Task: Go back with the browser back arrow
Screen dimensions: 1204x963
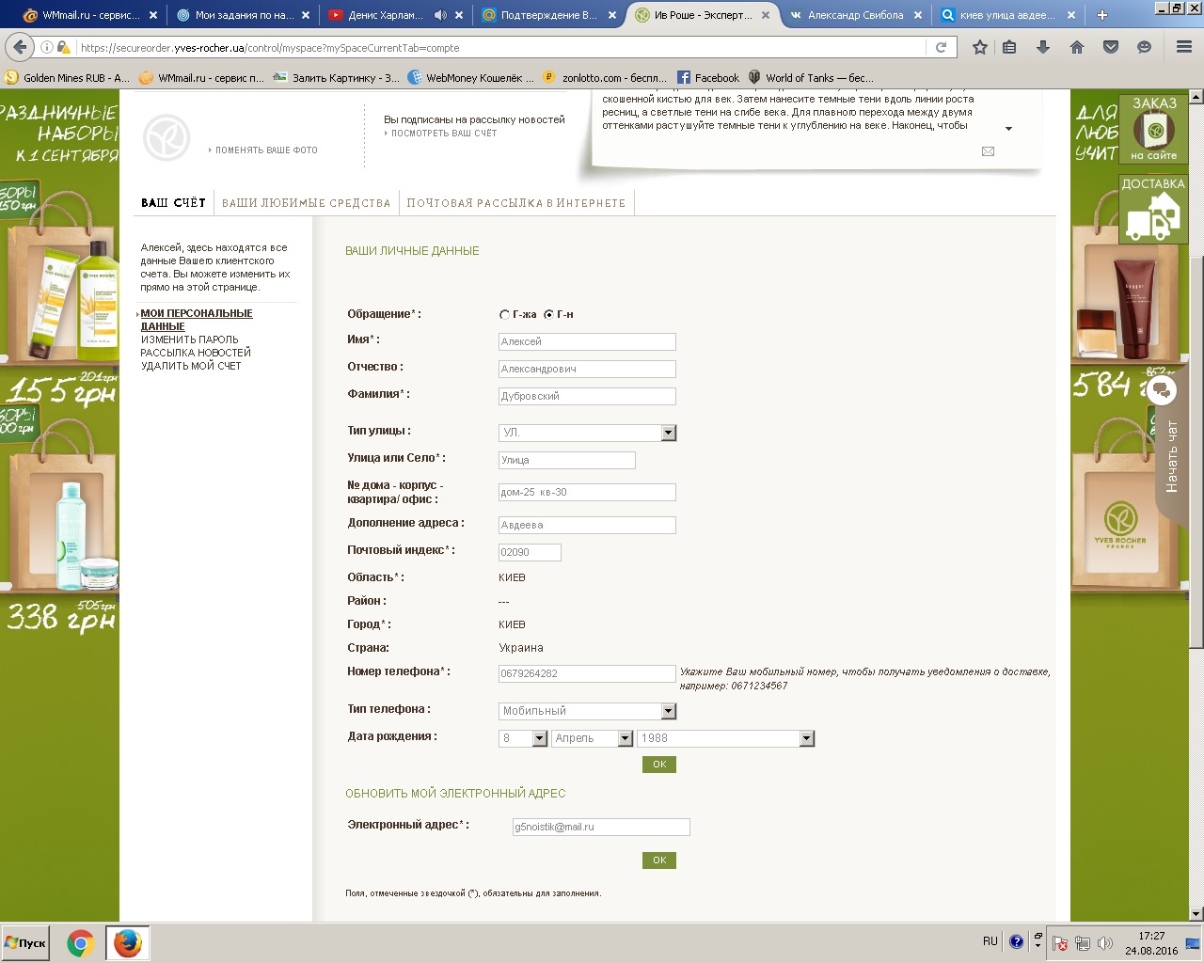Action: pos(20,47)
